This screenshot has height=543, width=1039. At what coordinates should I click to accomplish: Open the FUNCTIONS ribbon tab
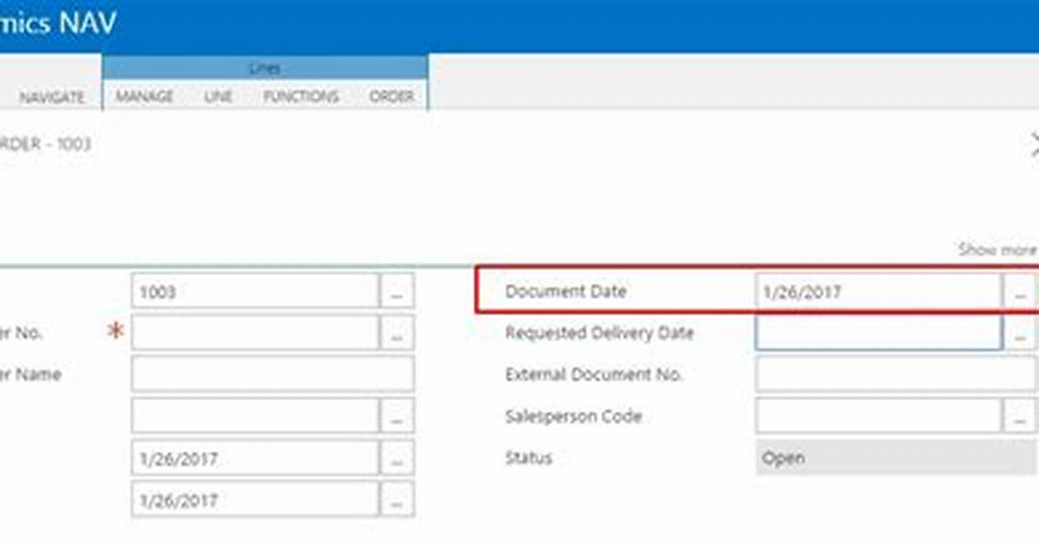[x=300, y=96]
